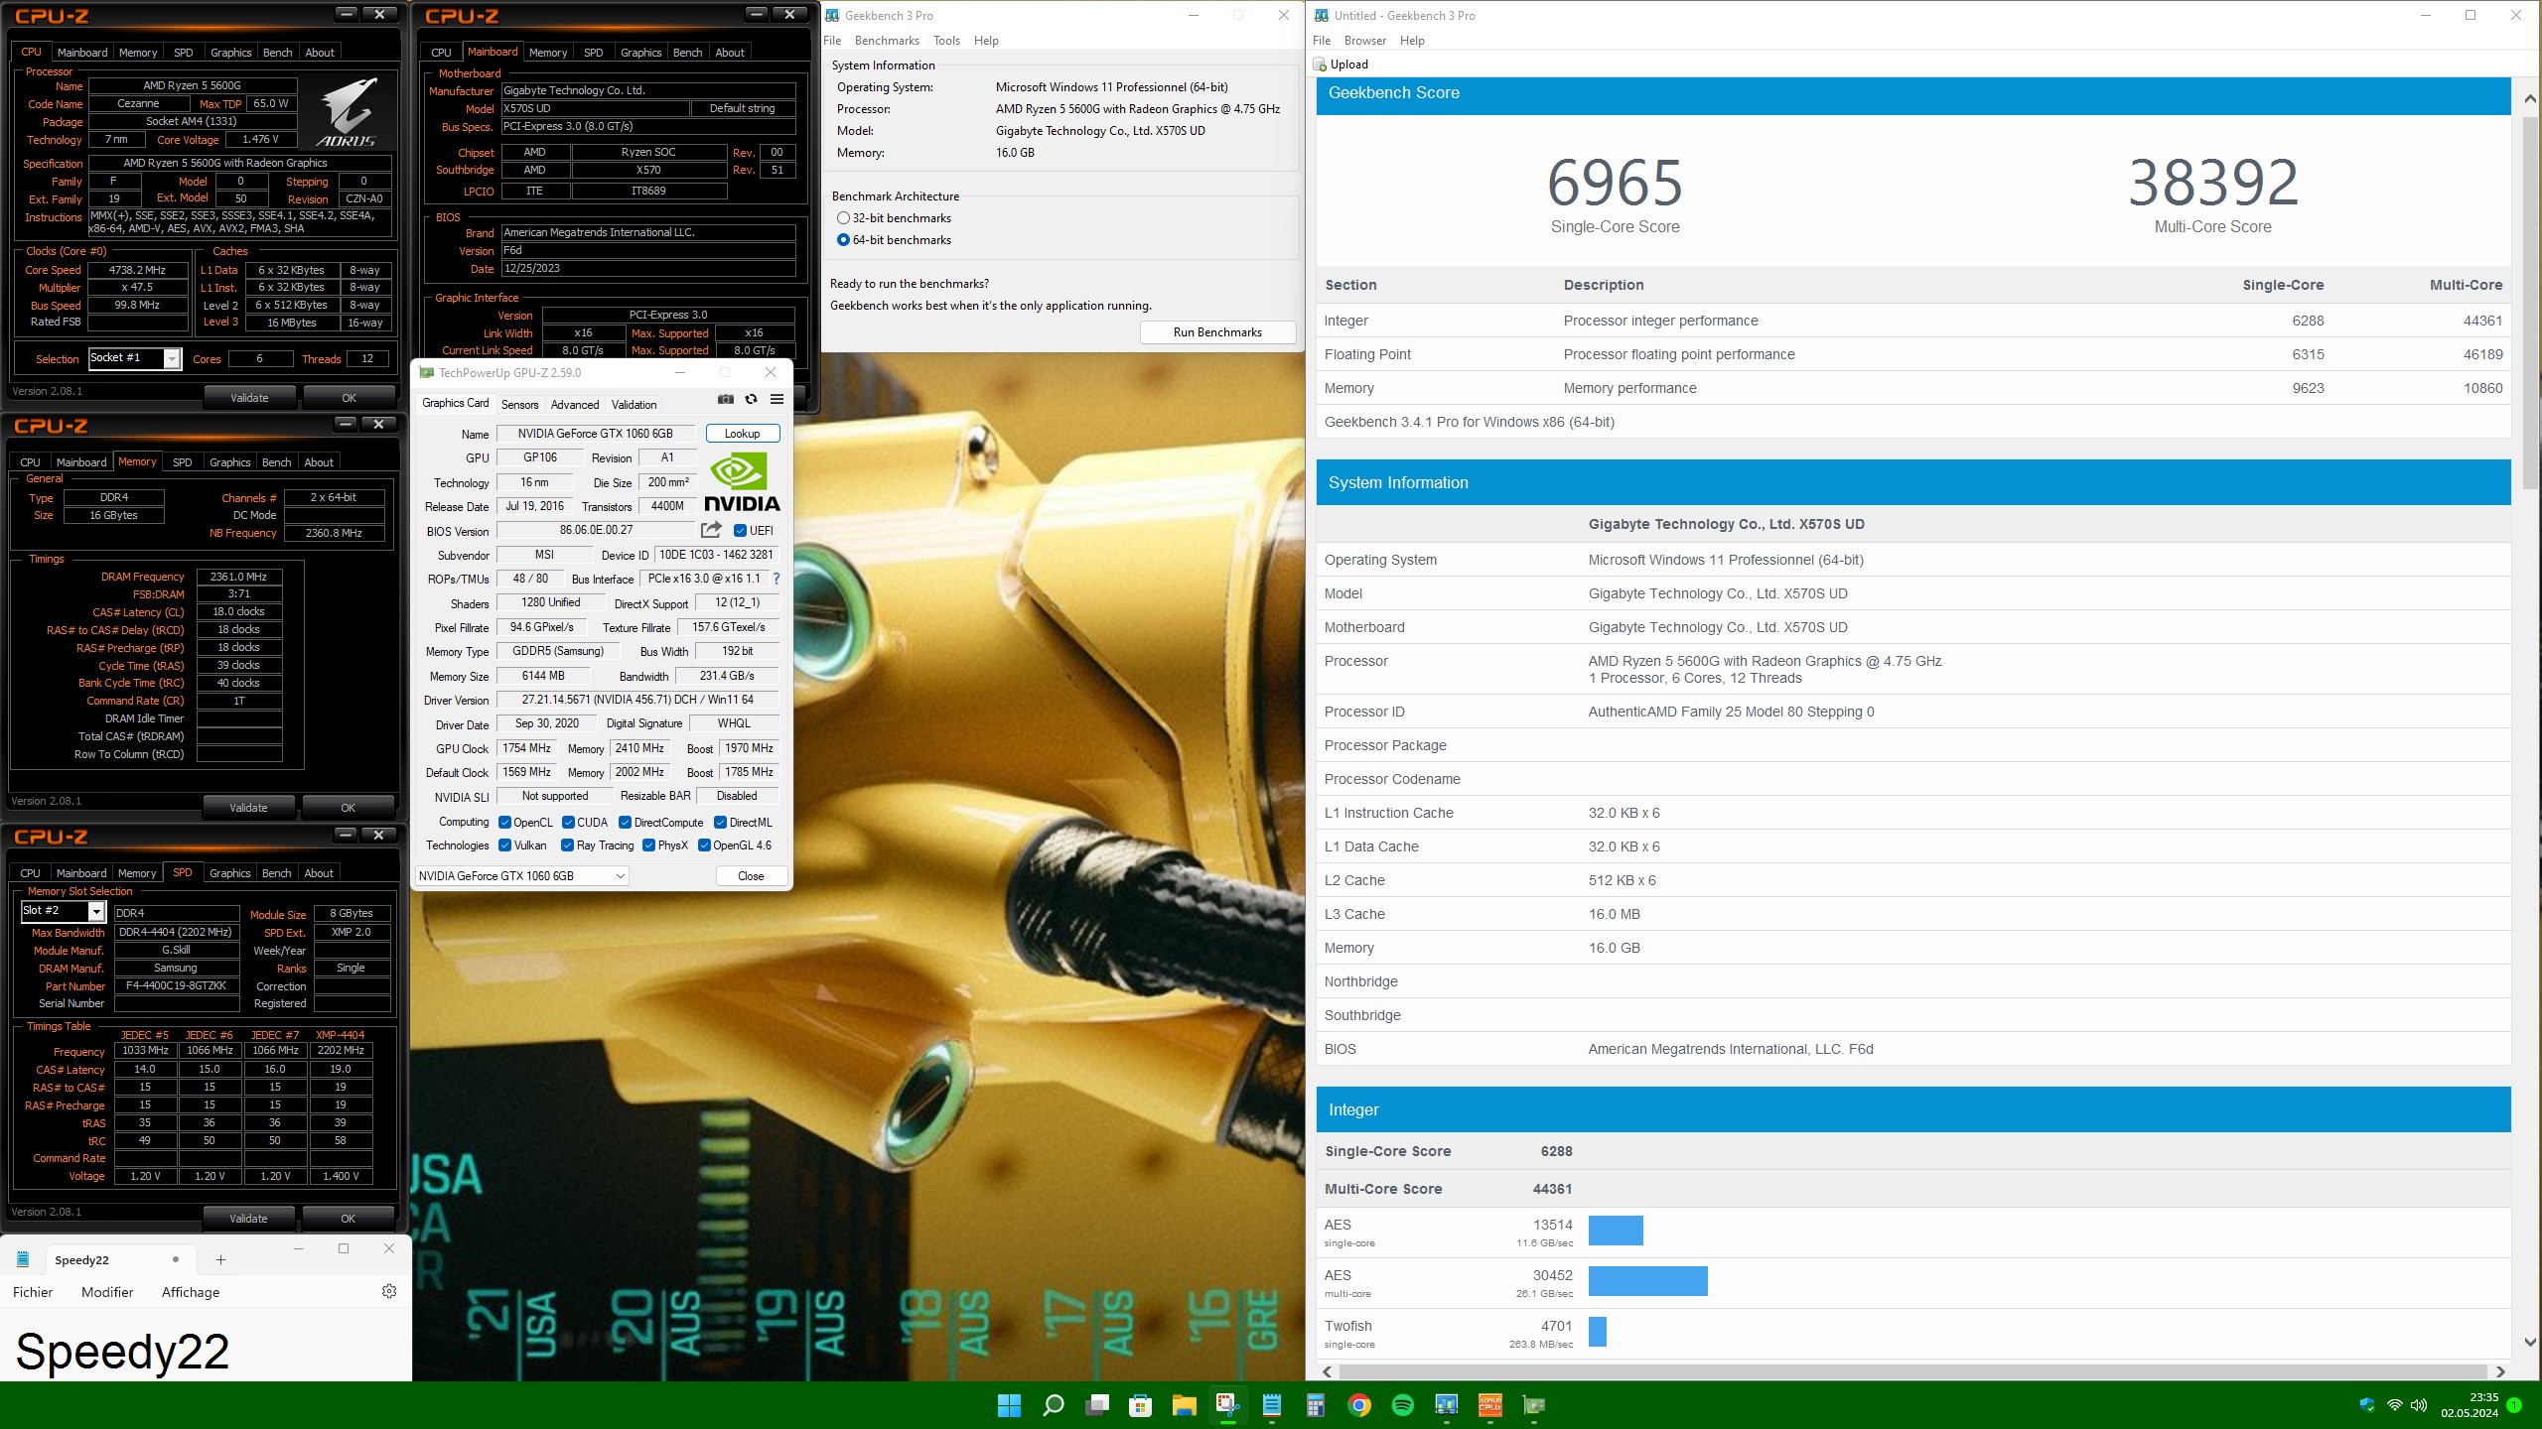The height and width of the screenshot is (1429, 2542).
Task: Click the NVIDIA logo in GPU-Z
Action: [x=742, y=481]
